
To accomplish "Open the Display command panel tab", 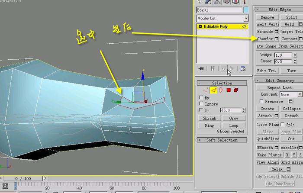I will click(x=235, y=2).
